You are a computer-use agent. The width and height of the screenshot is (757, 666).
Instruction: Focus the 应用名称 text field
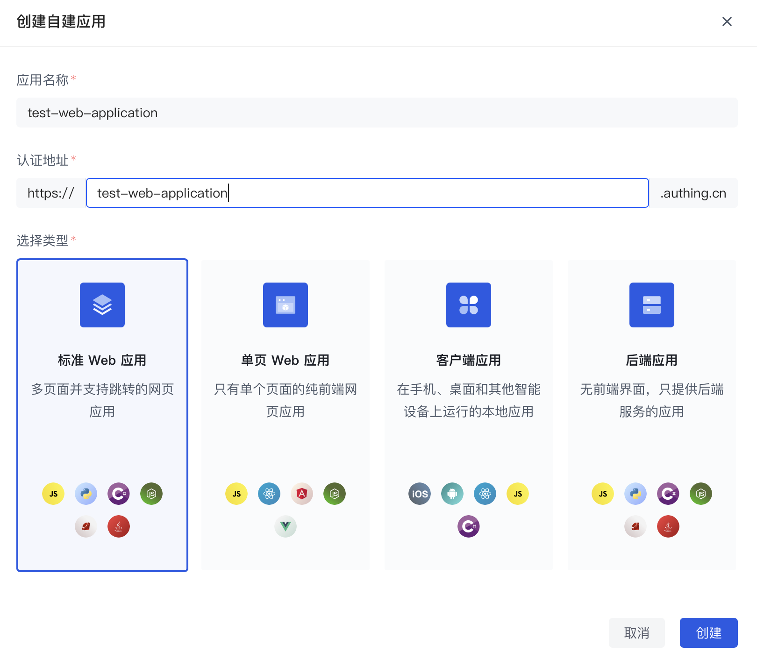pyautogui.click(x=377, y=113)
